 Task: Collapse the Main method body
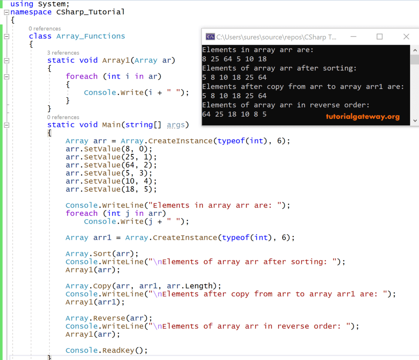(x=6, y=125)
